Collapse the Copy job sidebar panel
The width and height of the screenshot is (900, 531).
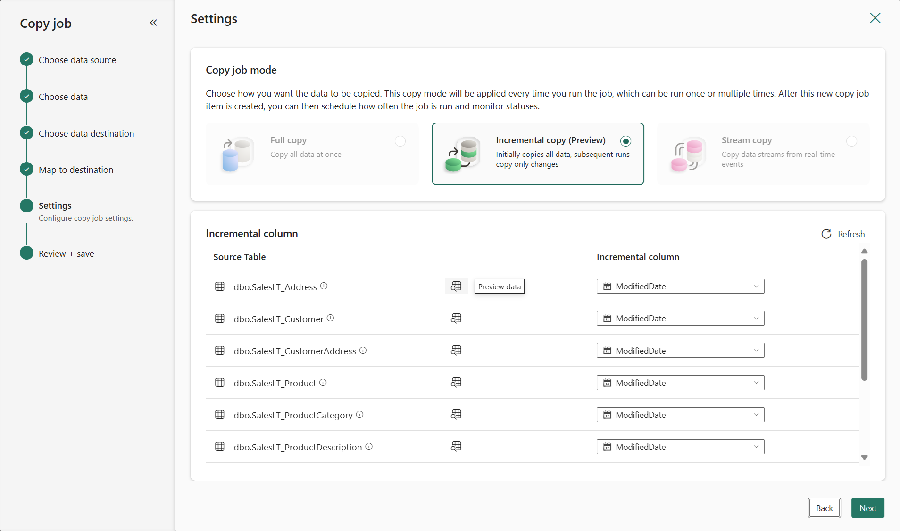pos(153,23)
